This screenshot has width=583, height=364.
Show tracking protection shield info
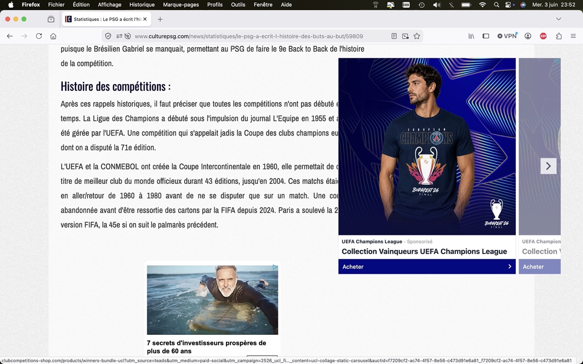tap(108, 36)
